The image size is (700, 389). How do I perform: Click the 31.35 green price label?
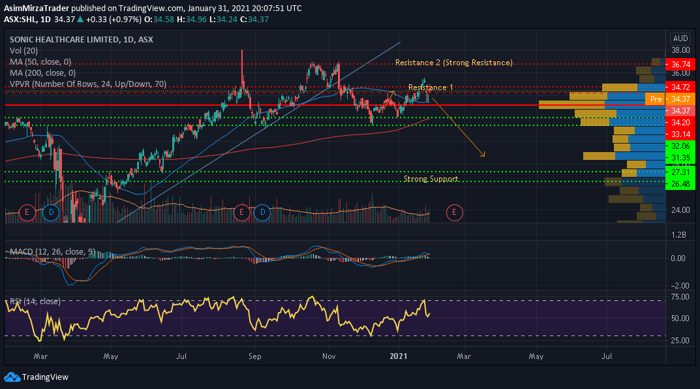point(680,158)
